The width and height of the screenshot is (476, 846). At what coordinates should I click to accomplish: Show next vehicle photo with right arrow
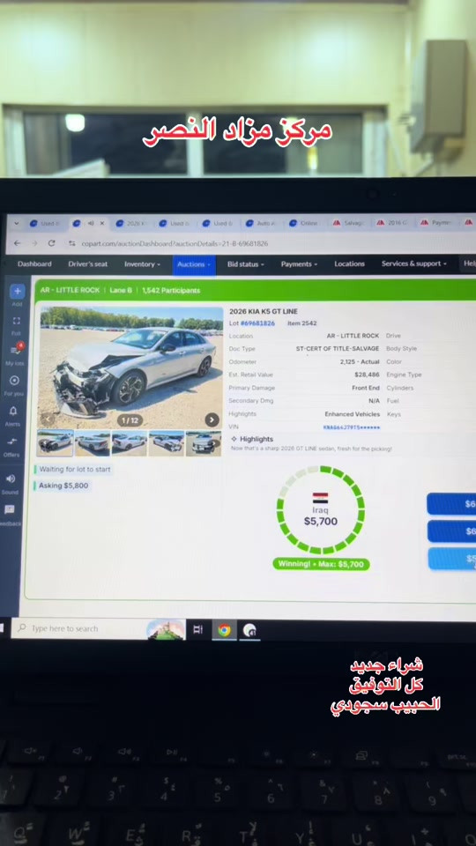pos(212,419)
